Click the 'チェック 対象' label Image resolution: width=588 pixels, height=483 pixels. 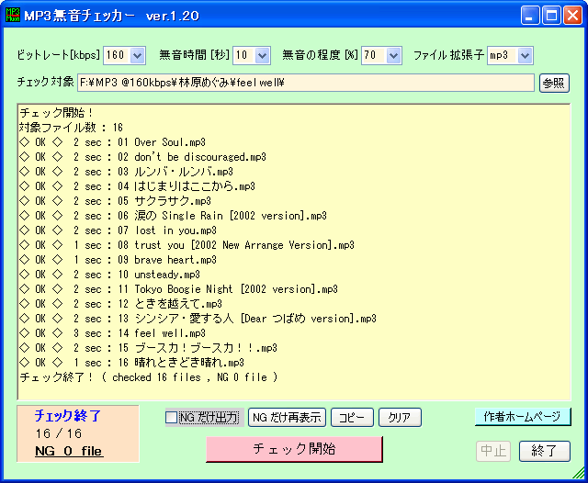pyautogui.click(x=45, y=82)
